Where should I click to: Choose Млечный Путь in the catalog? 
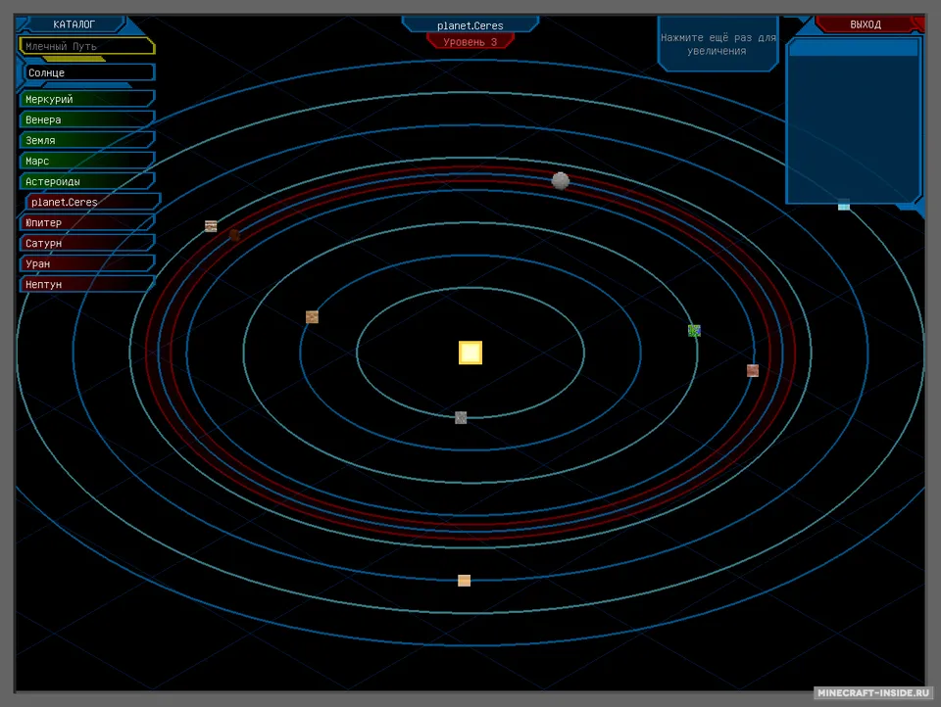(87, 46)
